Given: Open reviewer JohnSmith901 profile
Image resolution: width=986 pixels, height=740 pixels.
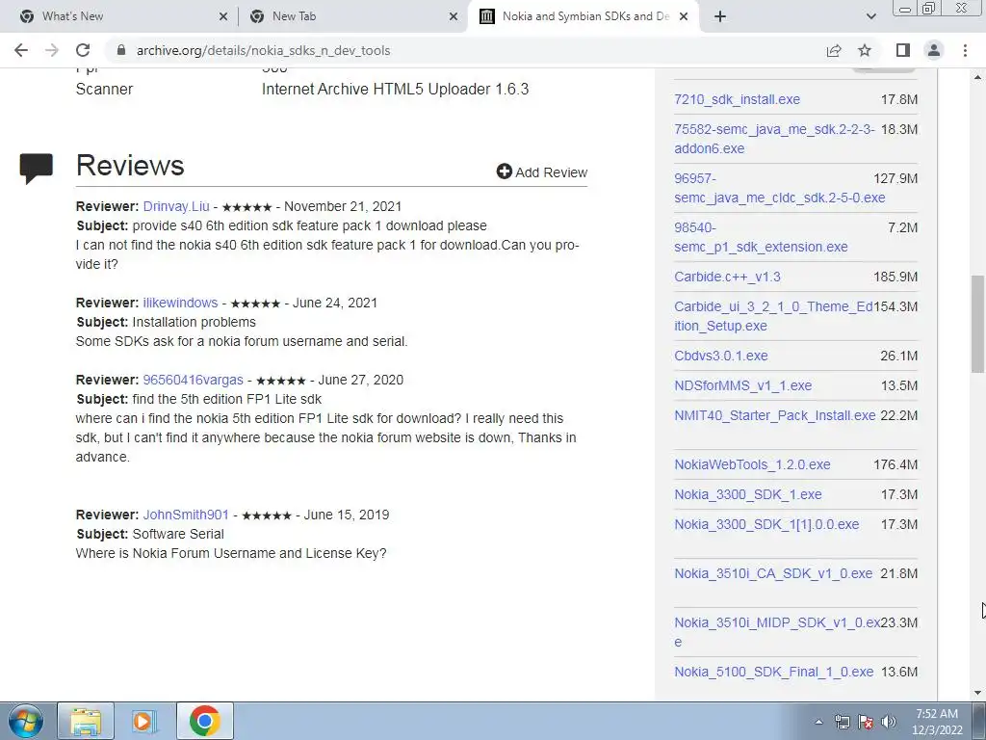Looking at the screenshot, I should point(186,515).
